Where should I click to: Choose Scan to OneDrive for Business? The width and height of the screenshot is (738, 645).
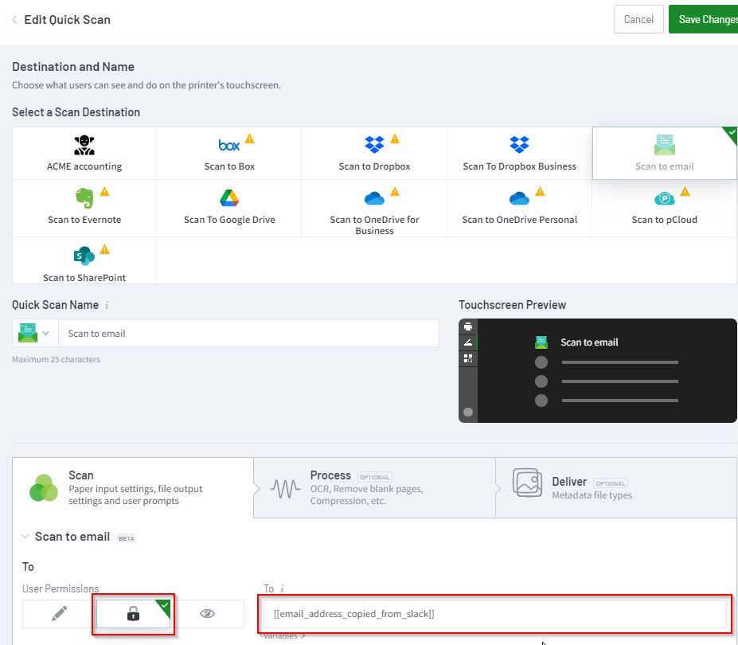[x=374, y=208]
